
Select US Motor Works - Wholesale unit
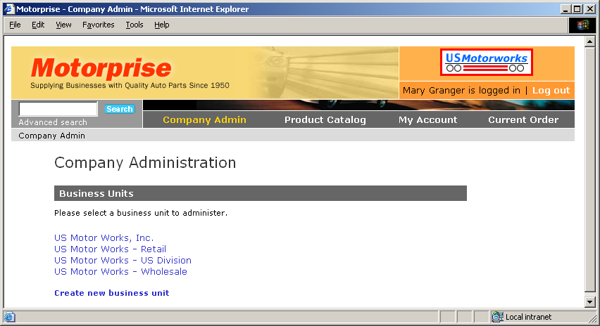click(120, 272)
